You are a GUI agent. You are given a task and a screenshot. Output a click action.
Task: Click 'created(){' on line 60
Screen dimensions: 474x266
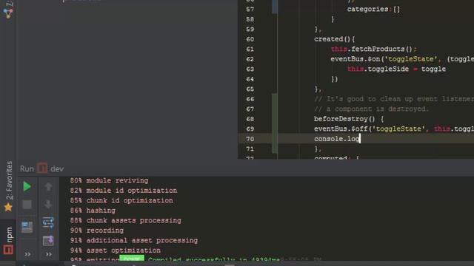(x=335, y=39)
